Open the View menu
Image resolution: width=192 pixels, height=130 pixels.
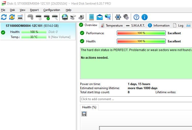[x=22, y=10]
